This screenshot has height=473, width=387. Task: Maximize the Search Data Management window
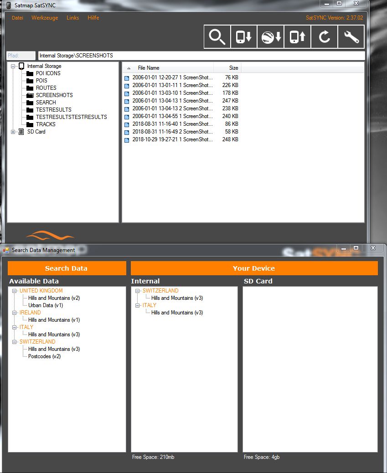click(356, 248)
